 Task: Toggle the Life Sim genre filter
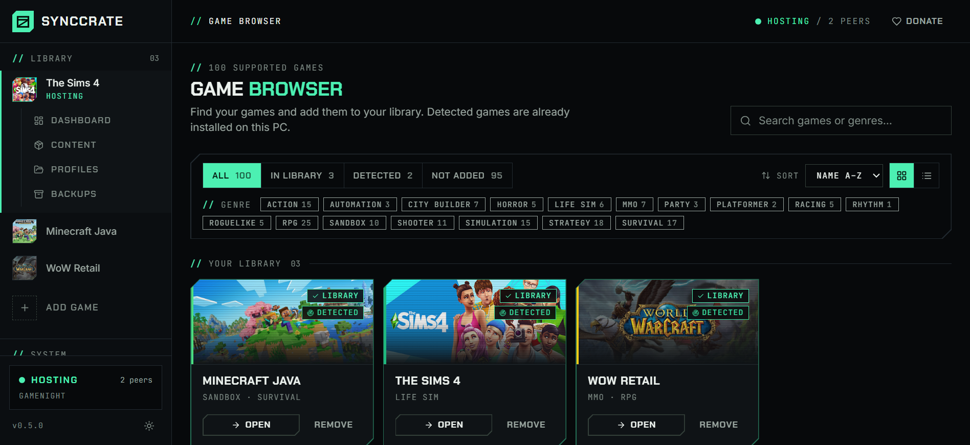point(580,205)
